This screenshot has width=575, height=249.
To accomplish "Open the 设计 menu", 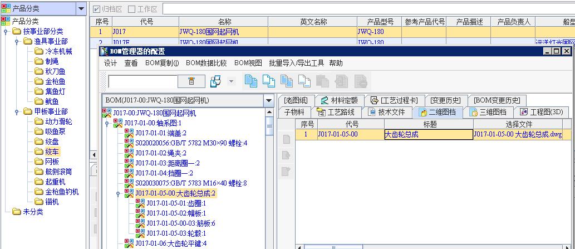I will [110, 63].
